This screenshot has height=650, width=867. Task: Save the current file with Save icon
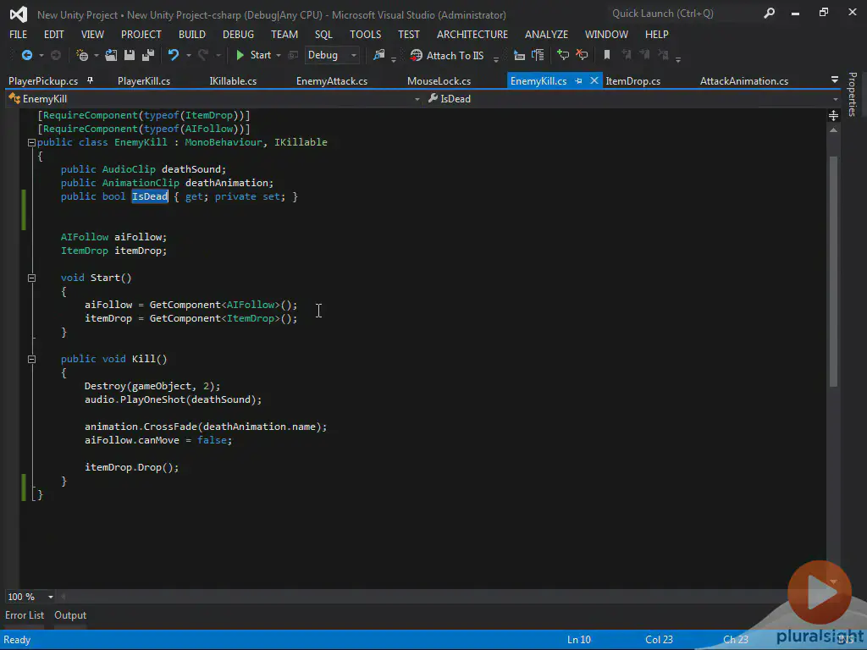130,55
